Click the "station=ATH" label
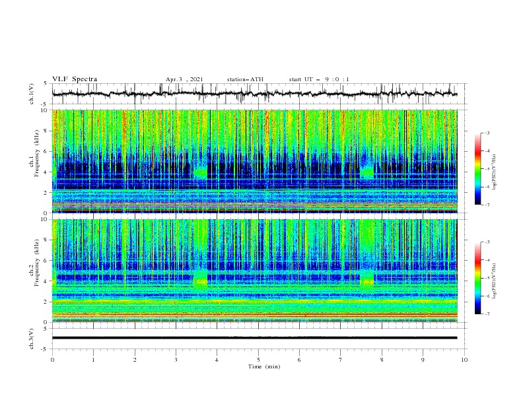This screenshot has height=404, width=523. tap(245, 79)
